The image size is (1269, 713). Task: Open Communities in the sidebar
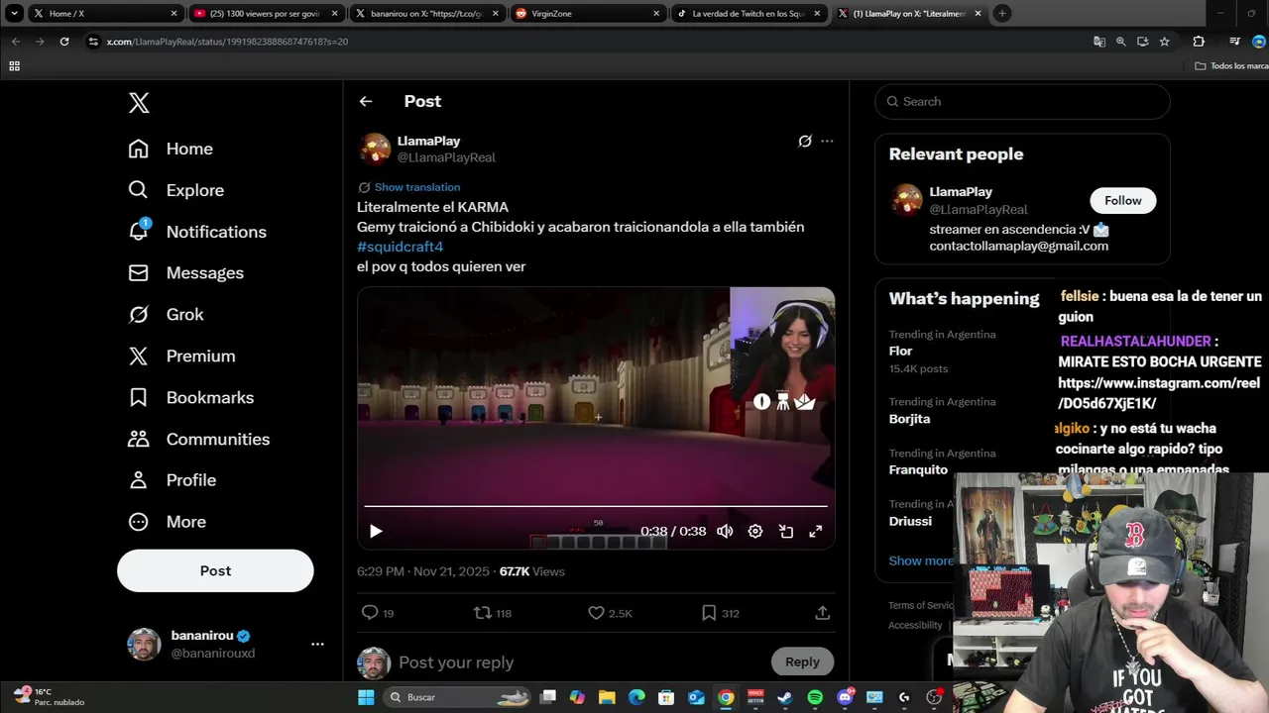[199, 439]
